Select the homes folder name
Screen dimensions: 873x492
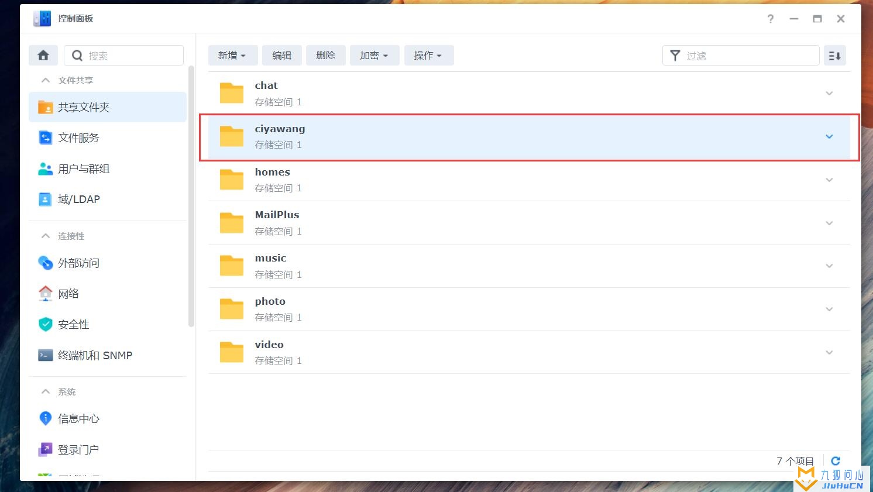click(x=273, y=172)
